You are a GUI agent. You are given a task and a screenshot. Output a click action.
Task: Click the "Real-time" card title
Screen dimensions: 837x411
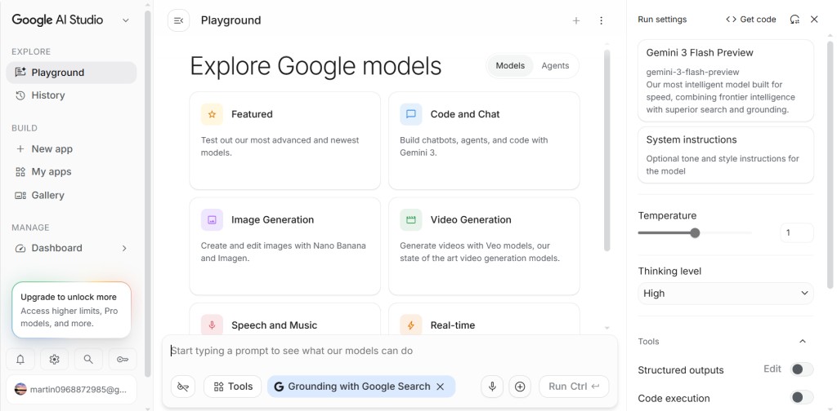point(453,325)
